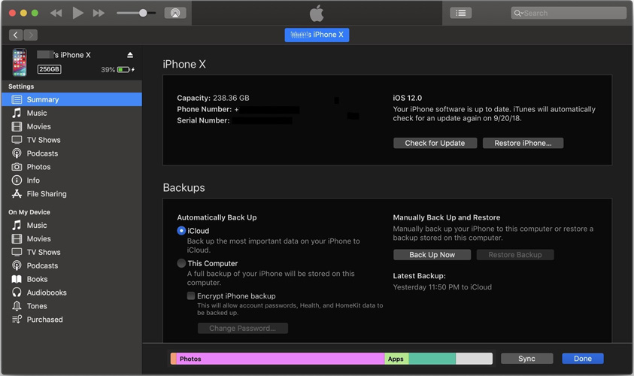634x376 pixels.
Task: Select iCloud automatic backup option
Action: 181,231
